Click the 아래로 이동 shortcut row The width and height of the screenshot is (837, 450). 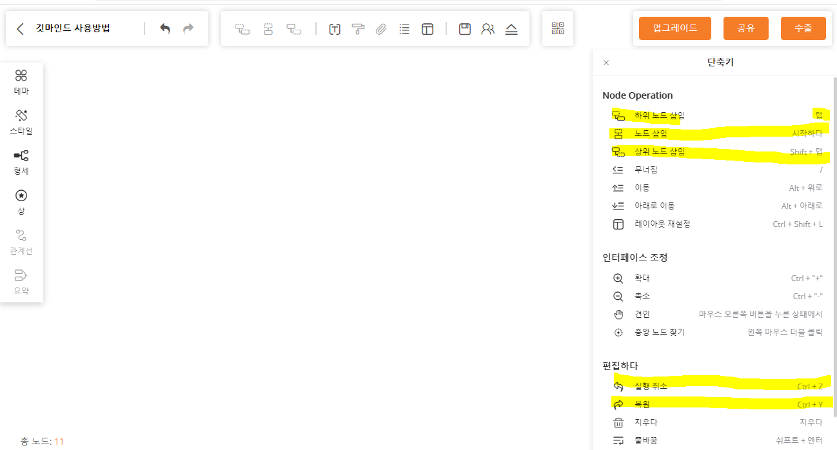click(718, 206)
